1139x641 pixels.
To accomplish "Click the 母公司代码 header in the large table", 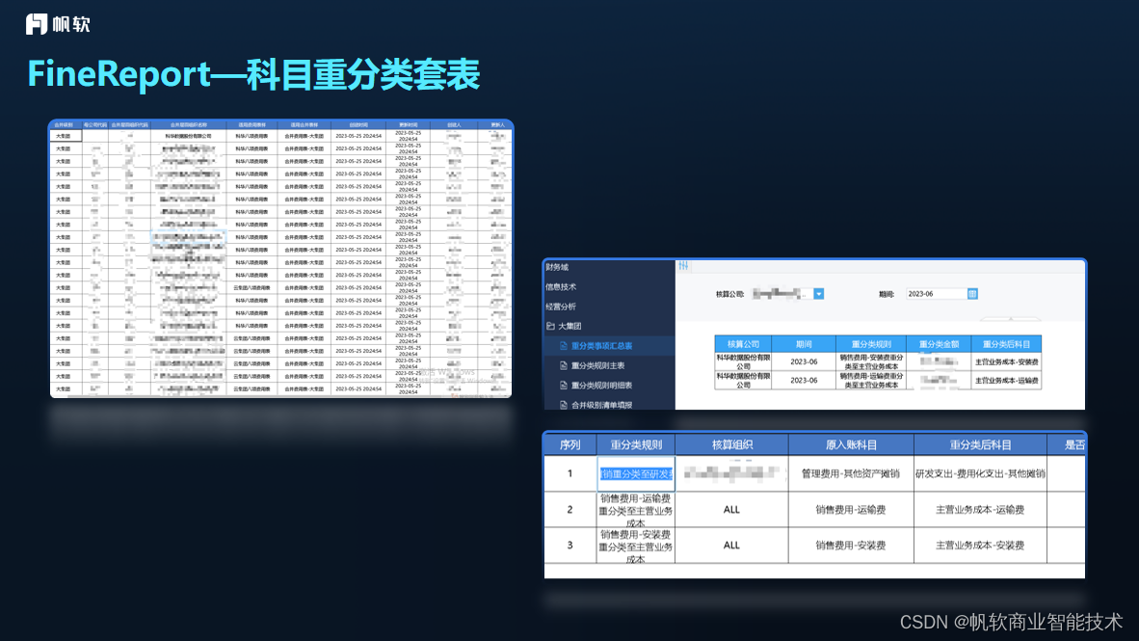I will (x=94, y=125).
